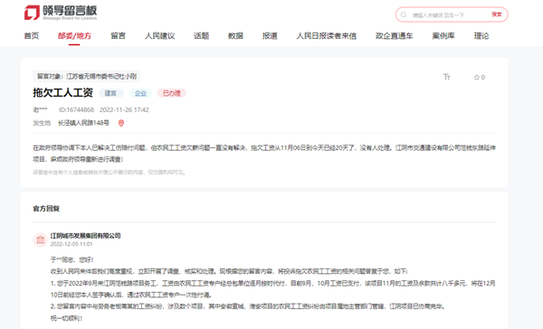Viewport: 543px width, 329px height.
Task: Click the 留言对象 recipient label
Action: coord(87,76)
